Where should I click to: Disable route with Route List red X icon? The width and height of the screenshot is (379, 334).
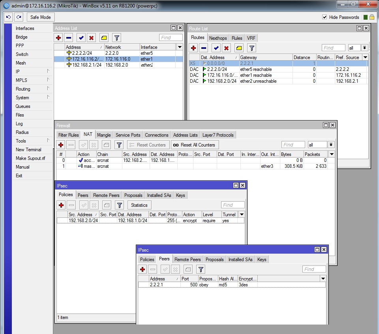coord(226,48)
